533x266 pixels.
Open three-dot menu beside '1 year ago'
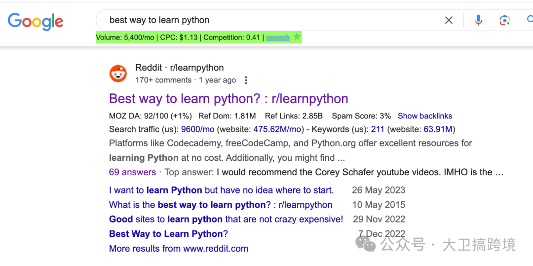point(246,80)
